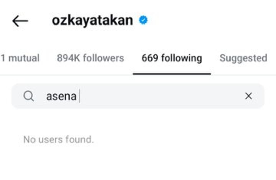The height and width of the screenshot is (180, 276).
Task: Remove the asena query with the clear icon
Action: pos(249,96)
